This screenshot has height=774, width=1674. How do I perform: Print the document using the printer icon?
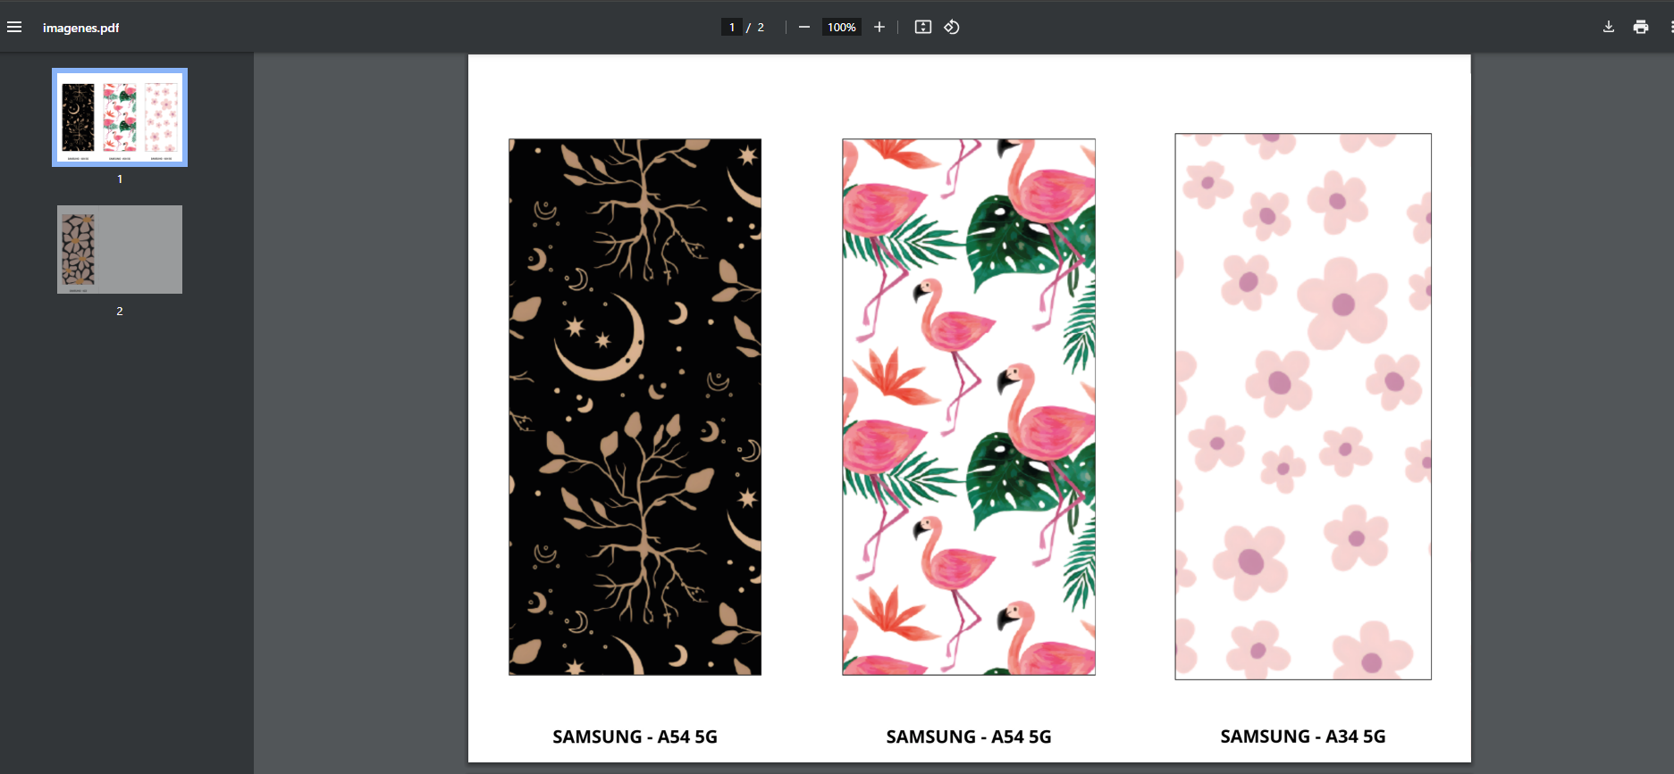point(1640,27)
